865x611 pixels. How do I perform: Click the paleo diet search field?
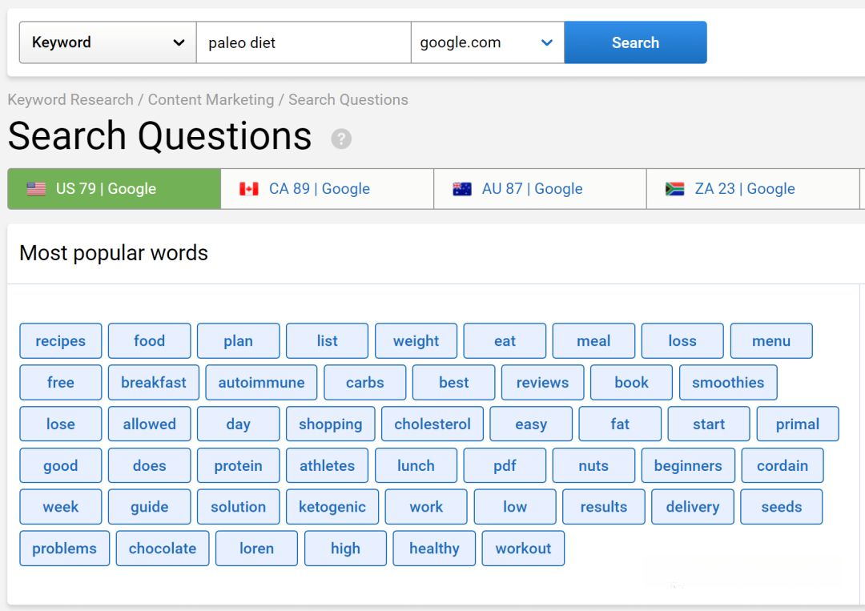(x=304, y=42)
